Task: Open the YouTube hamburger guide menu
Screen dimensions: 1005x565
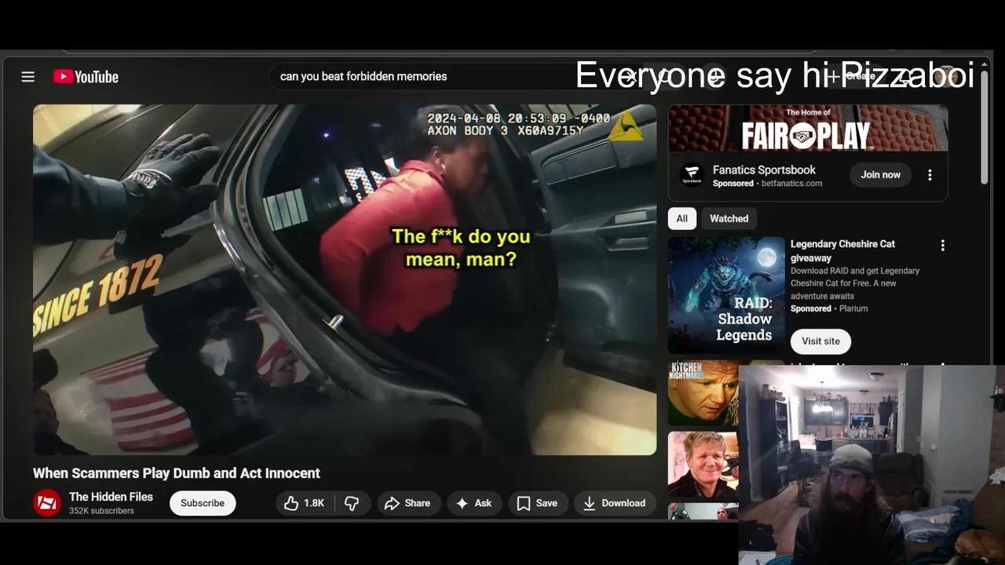Action: (28, 76)
